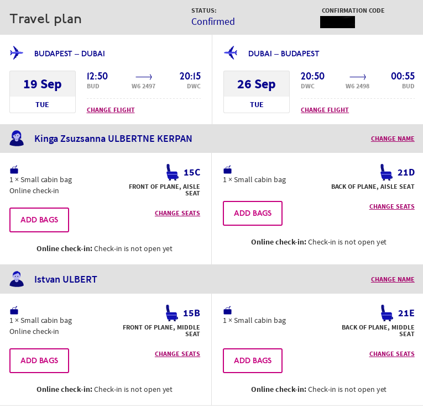Change name for Kinga Zsuzsanna Ulbertne Kerpan
This screenshot has width=423, height=409.
(x=392, y=139)
